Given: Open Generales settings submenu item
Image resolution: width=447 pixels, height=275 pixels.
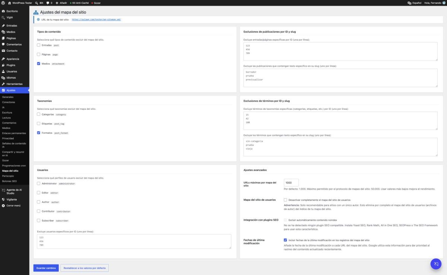Looking at the screenshot, I should click(8, 97).
